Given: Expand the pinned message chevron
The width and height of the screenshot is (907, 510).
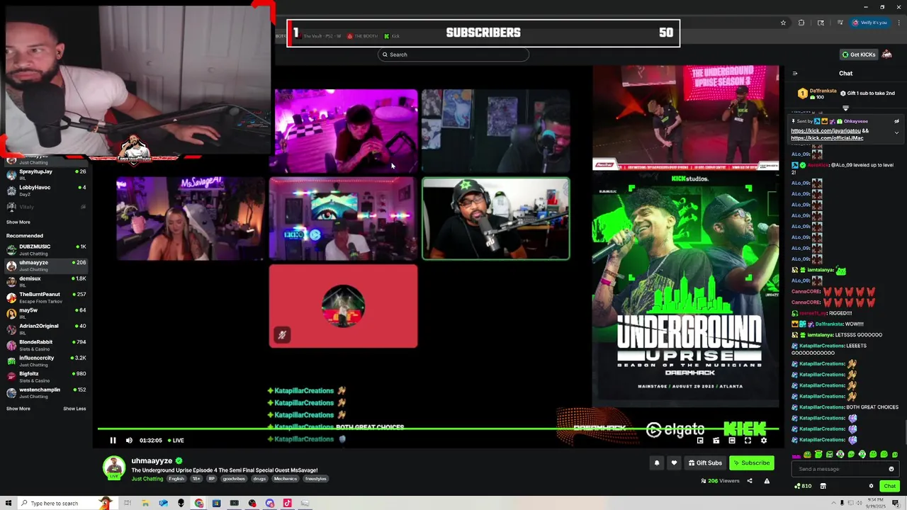Looking at the screenshot, I should (896, 132).
